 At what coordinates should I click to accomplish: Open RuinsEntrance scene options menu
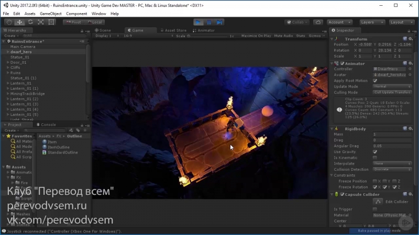pos(82,41)
